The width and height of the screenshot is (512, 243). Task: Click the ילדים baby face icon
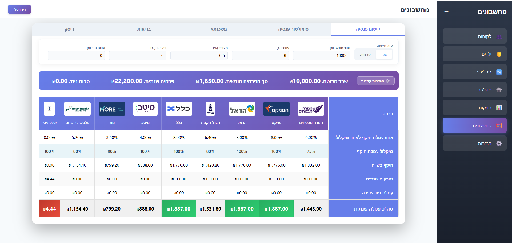[499, 54]
